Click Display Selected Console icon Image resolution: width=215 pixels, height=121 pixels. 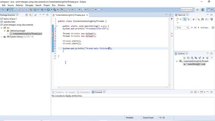[x=196, y=92]
